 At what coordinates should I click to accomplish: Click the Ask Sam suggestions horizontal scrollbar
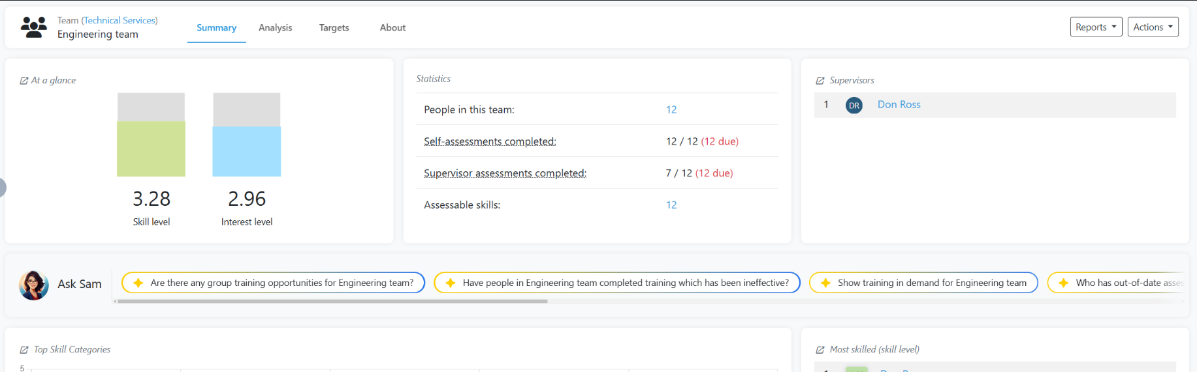pos(332,301)
